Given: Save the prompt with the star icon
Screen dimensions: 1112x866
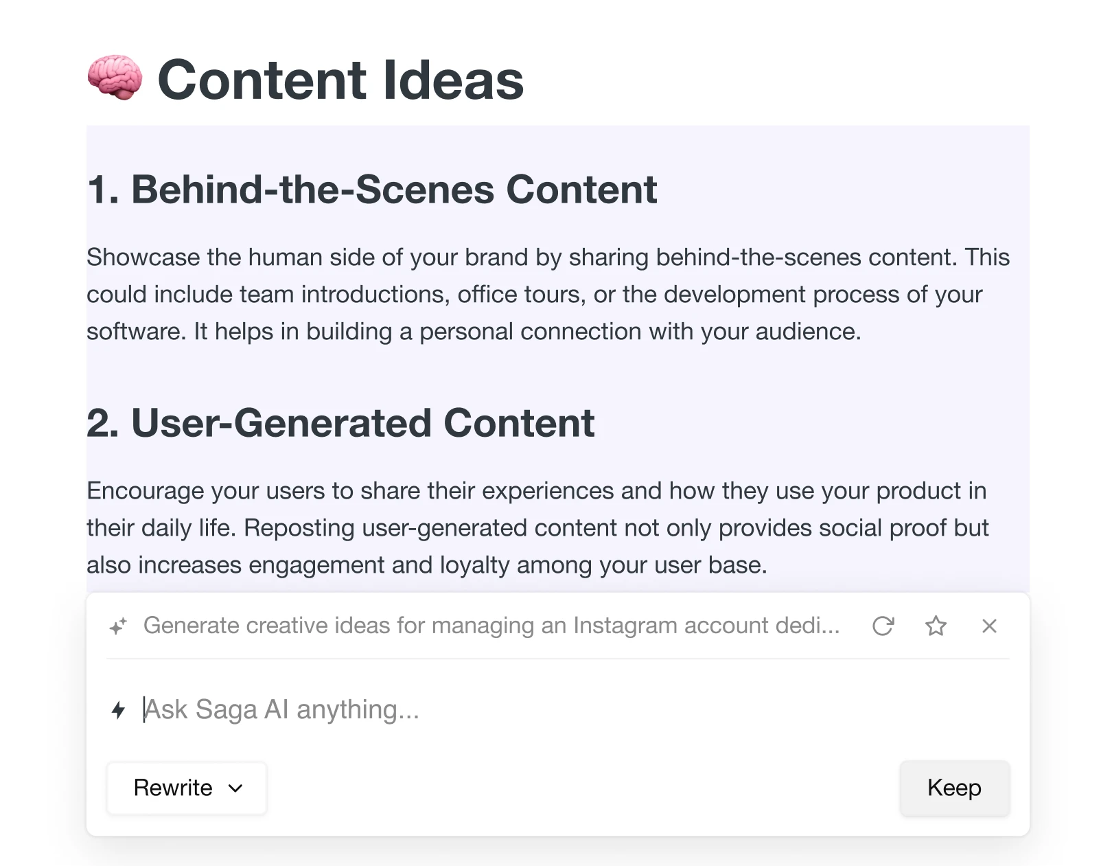Looking at the screenshot, I should pyautogui.click(x=936, y=626).
